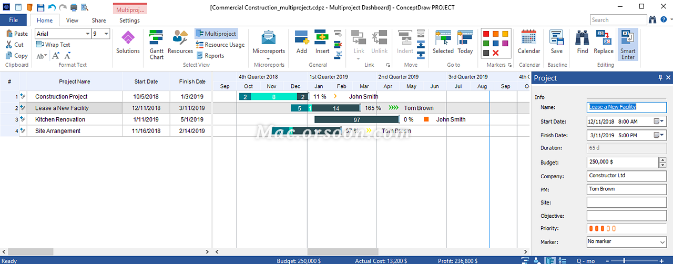
Task: Click the Company field Constructor Ltd
Action: [626, 176]
